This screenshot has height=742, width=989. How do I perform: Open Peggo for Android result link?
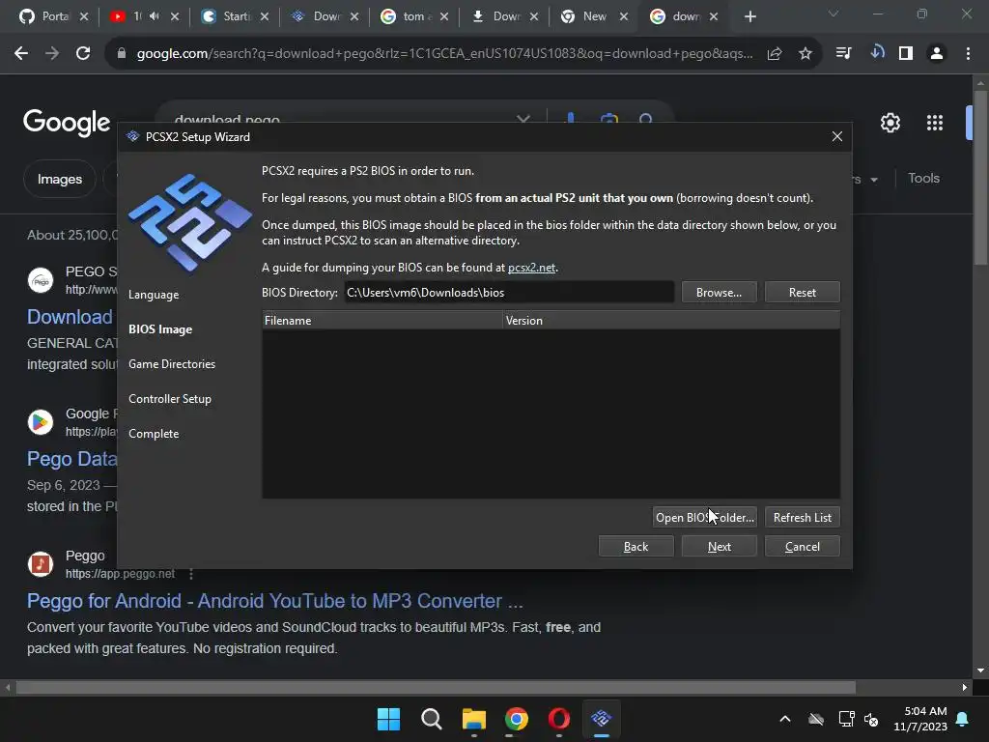(x=275, y=601)
